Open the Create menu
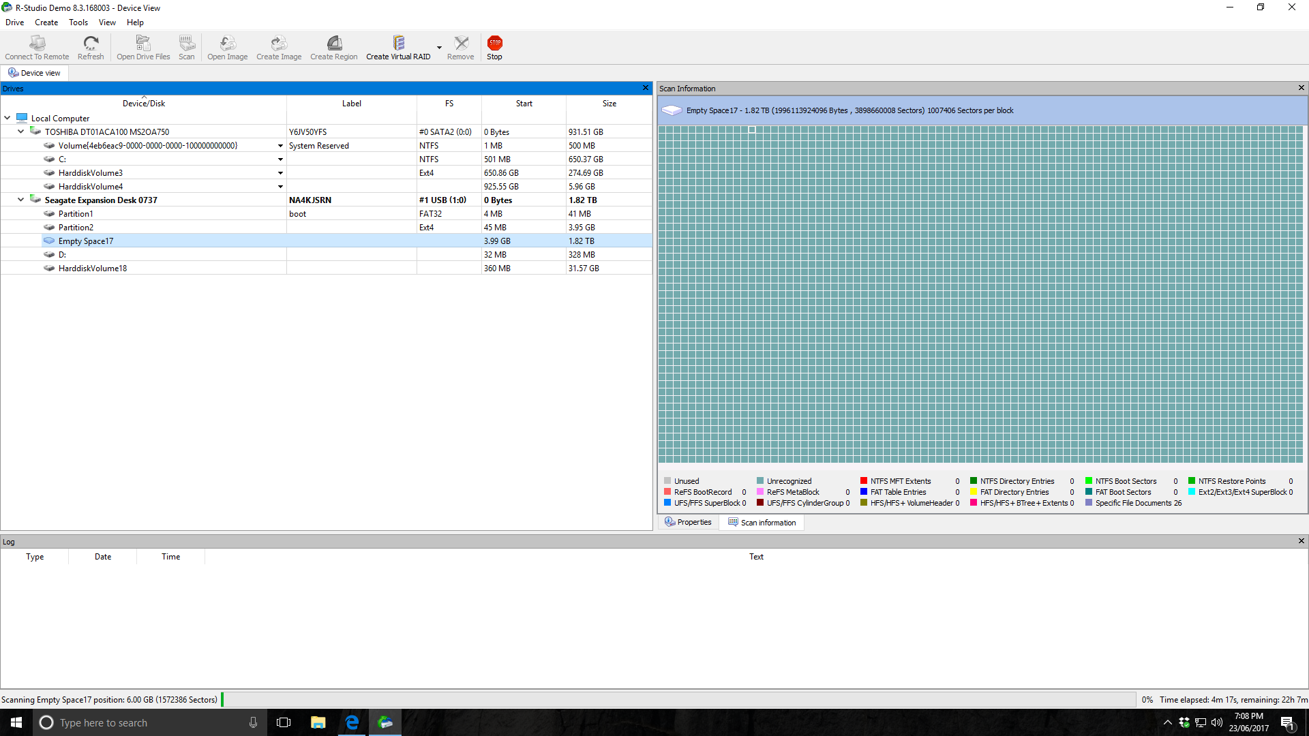Image resolution: width=1309 pixels, height=736 pixels. tap(46, 22)
